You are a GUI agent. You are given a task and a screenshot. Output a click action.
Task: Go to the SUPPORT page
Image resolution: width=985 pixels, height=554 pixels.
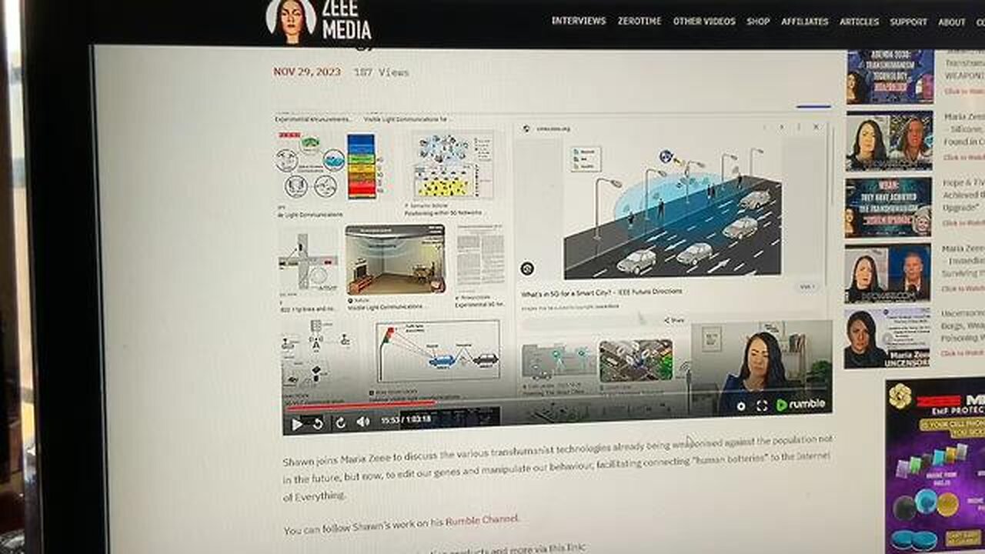pos(909,22)
